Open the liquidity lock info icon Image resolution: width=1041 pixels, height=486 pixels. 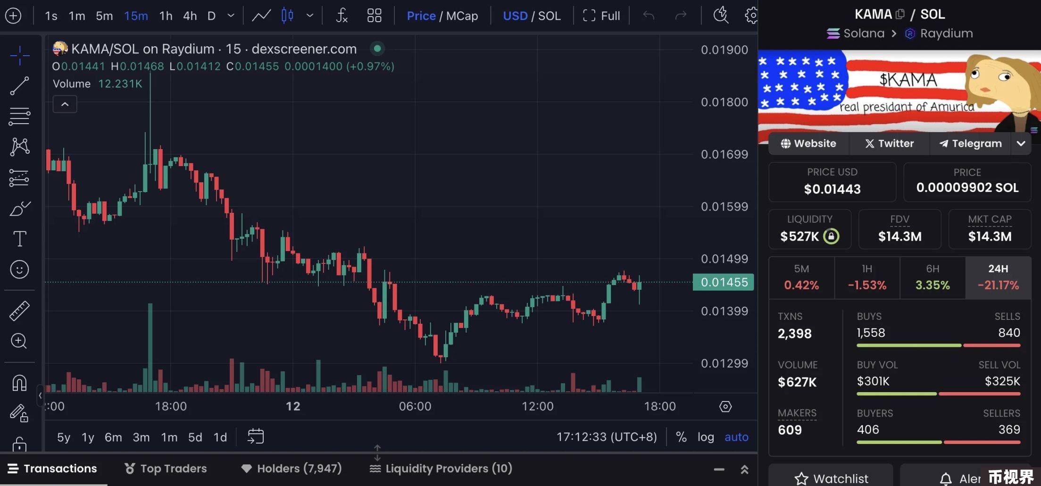coord(831,236)
